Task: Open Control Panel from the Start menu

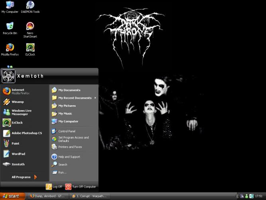Action: click(66, 131)
